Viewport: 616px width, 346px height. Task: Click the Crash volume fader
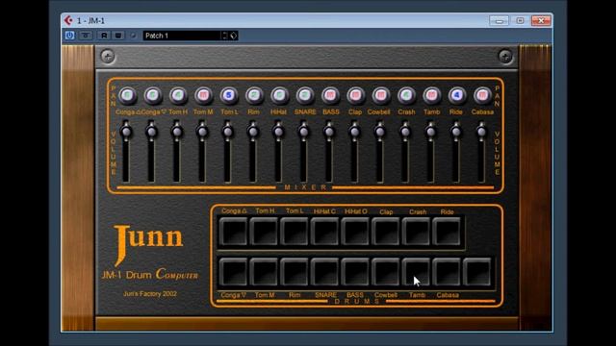[405, 132]
